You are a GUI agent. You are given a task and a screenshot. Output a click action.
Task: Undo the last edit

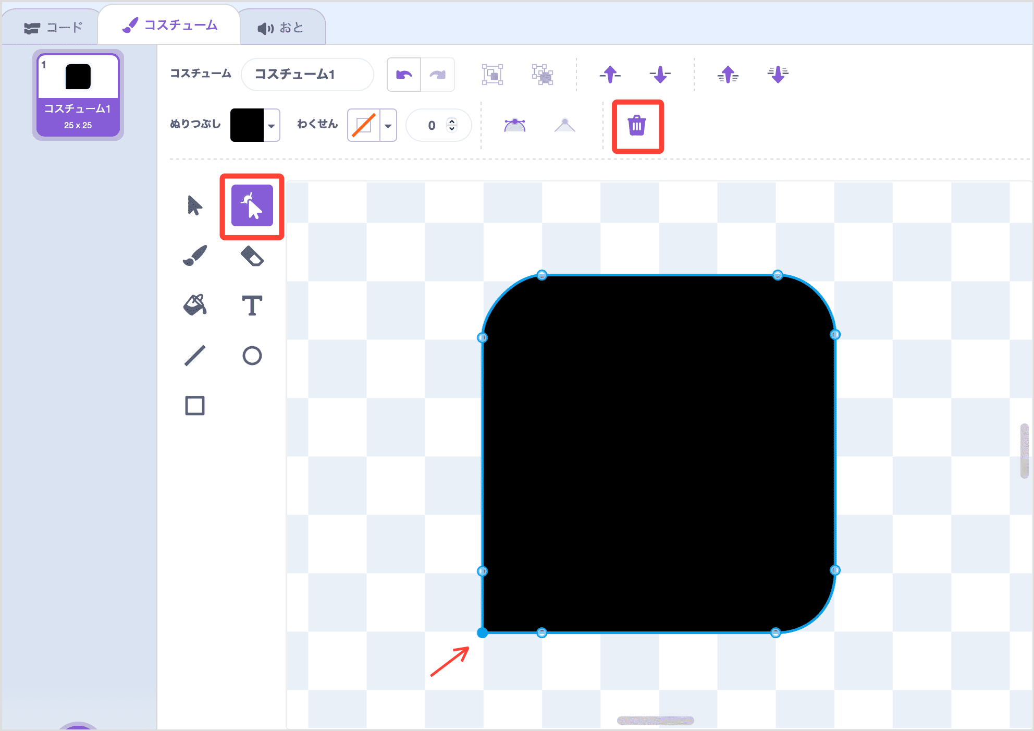coord(404,74)
